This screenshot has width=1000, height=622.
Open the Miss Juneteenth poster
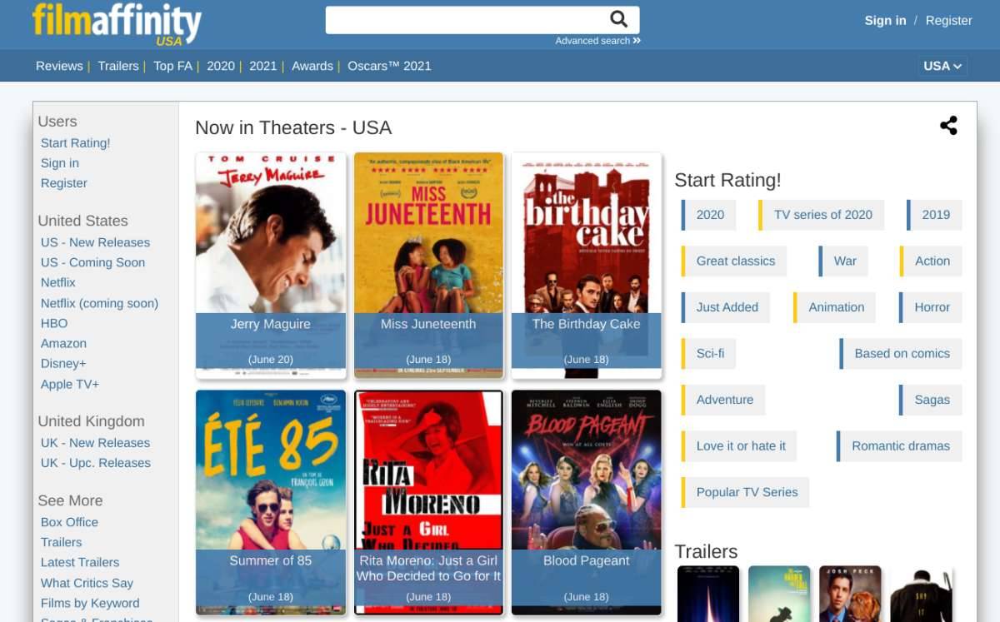[428, 265]
